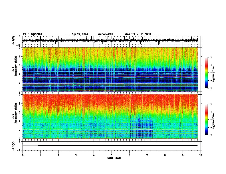Click the -3 label on ch.2 color bar
The width and height of the screenshot is (226, 174).
tap(211, 104)
